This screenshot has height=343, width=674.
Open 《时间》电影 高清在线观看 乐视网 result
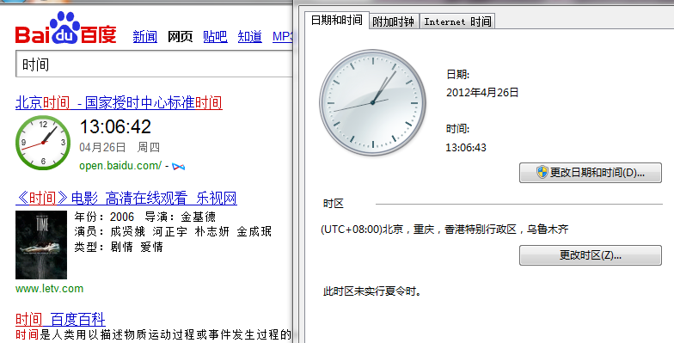(x=126, y=198)
